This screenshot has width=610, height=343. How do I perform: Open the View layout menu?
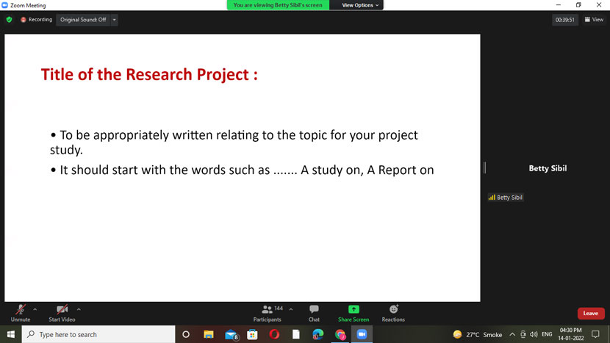(x=594, y=19)
